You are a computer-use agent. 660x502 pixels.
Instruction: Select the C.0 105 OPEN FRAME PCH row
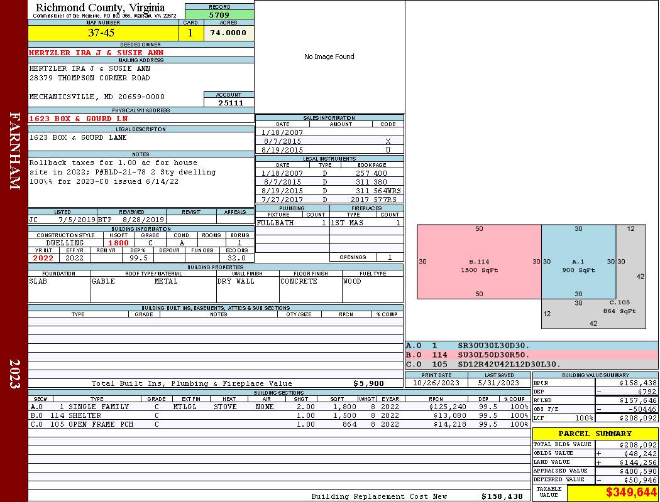pos(278,424)
